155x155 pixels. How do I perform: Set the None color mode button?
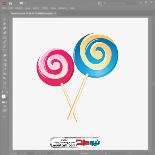coord(6,102)
